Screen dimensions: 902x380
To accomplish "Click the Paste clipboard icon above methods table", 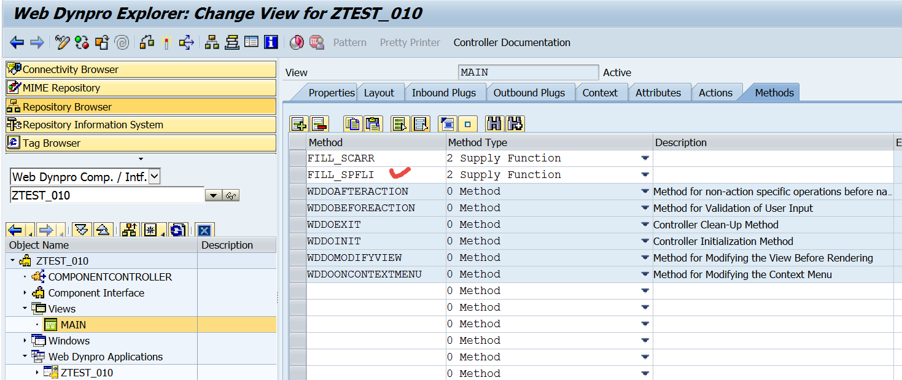I will pyautogui.click(x=373, y=124).
